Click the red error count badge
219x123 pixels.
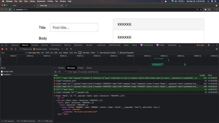point(198,45)
